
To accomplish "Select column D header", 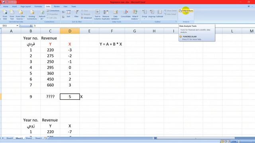I will (70, 31).
